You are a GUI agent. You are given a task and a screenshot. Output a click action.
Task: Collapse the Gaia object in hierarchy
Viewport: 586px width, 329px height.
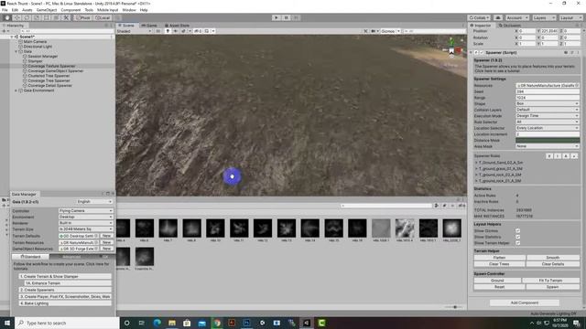(x=16, y=51)
